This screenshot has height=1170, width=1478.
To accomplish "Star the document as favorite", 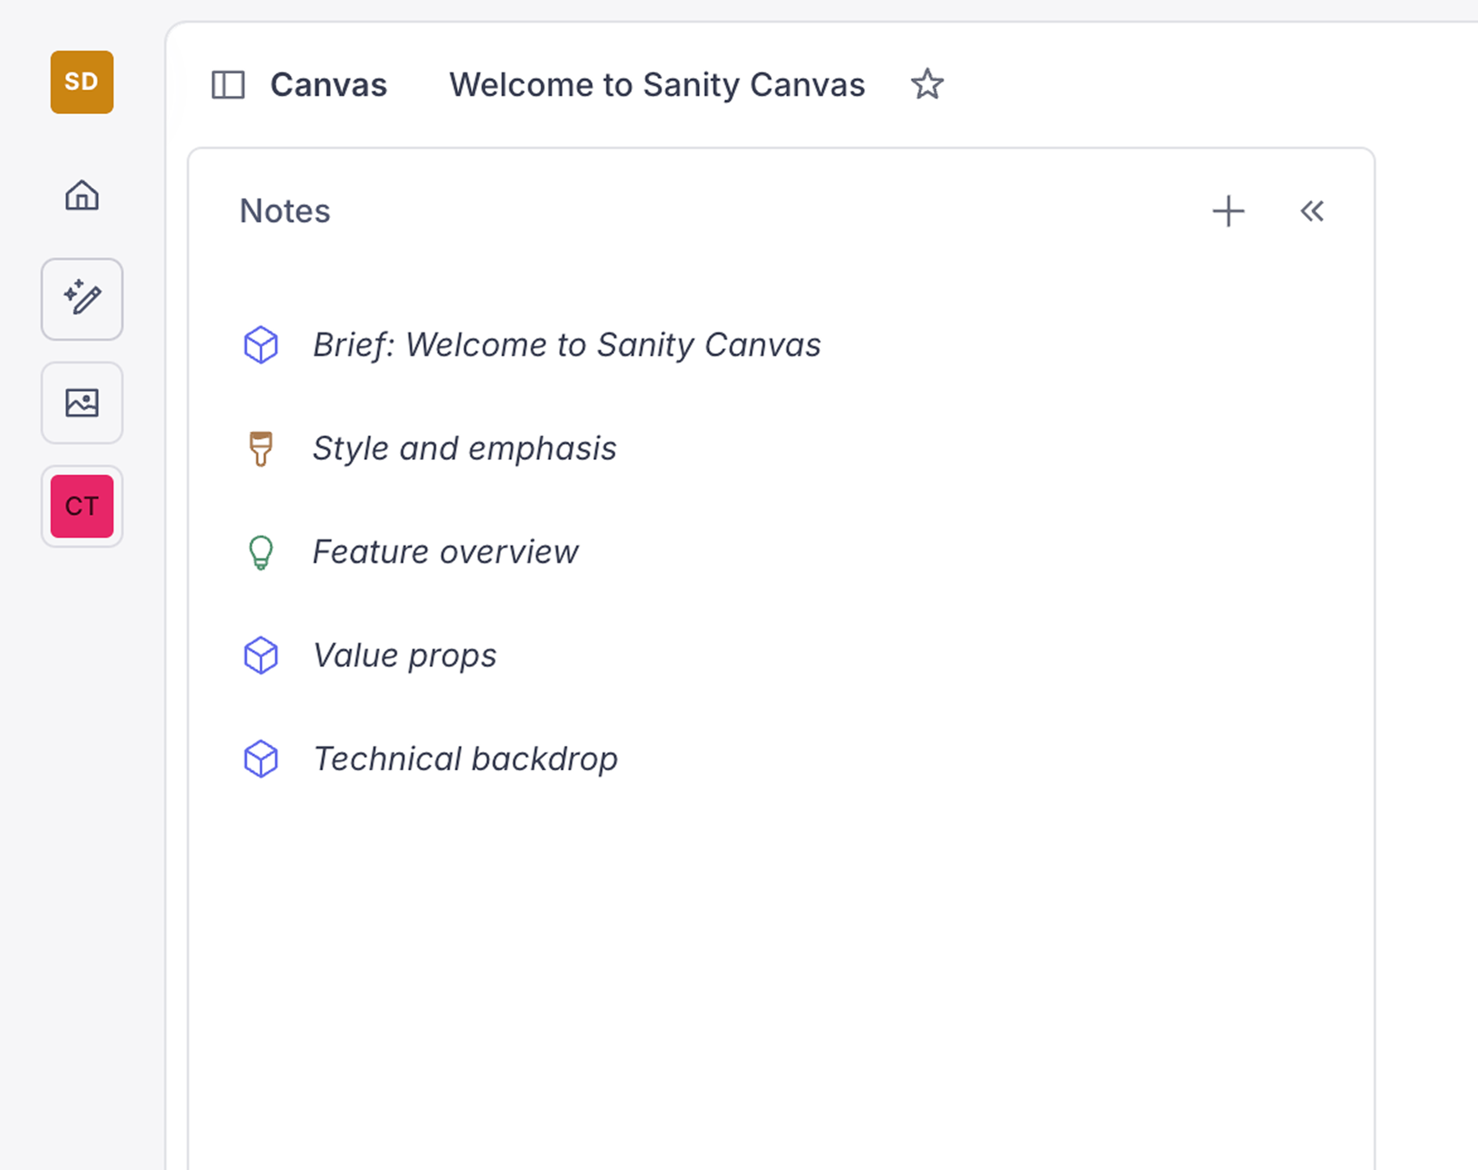I will point(926,85).
